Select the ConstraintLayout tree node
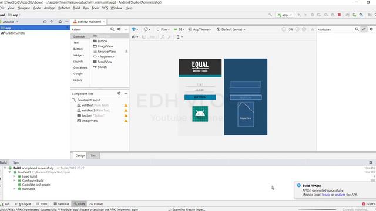376x211 pixels. [89, 100]
